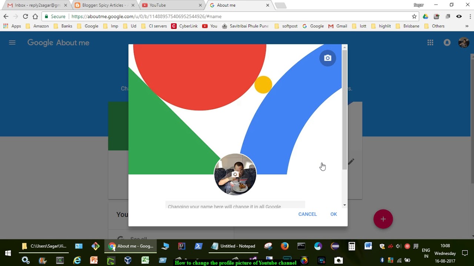Open the highlit bookmark folder

pos(381,26)
